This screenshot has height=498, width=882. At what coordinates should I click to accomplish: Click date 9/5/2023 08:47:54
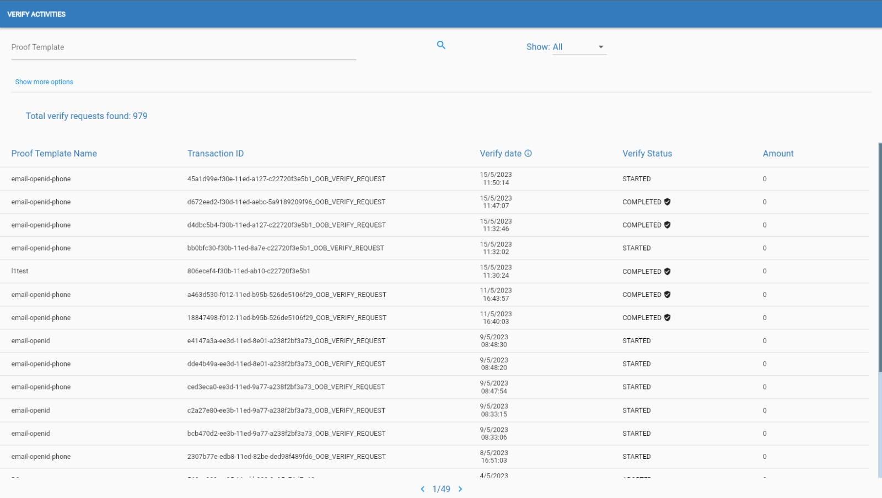coord(494,387)
